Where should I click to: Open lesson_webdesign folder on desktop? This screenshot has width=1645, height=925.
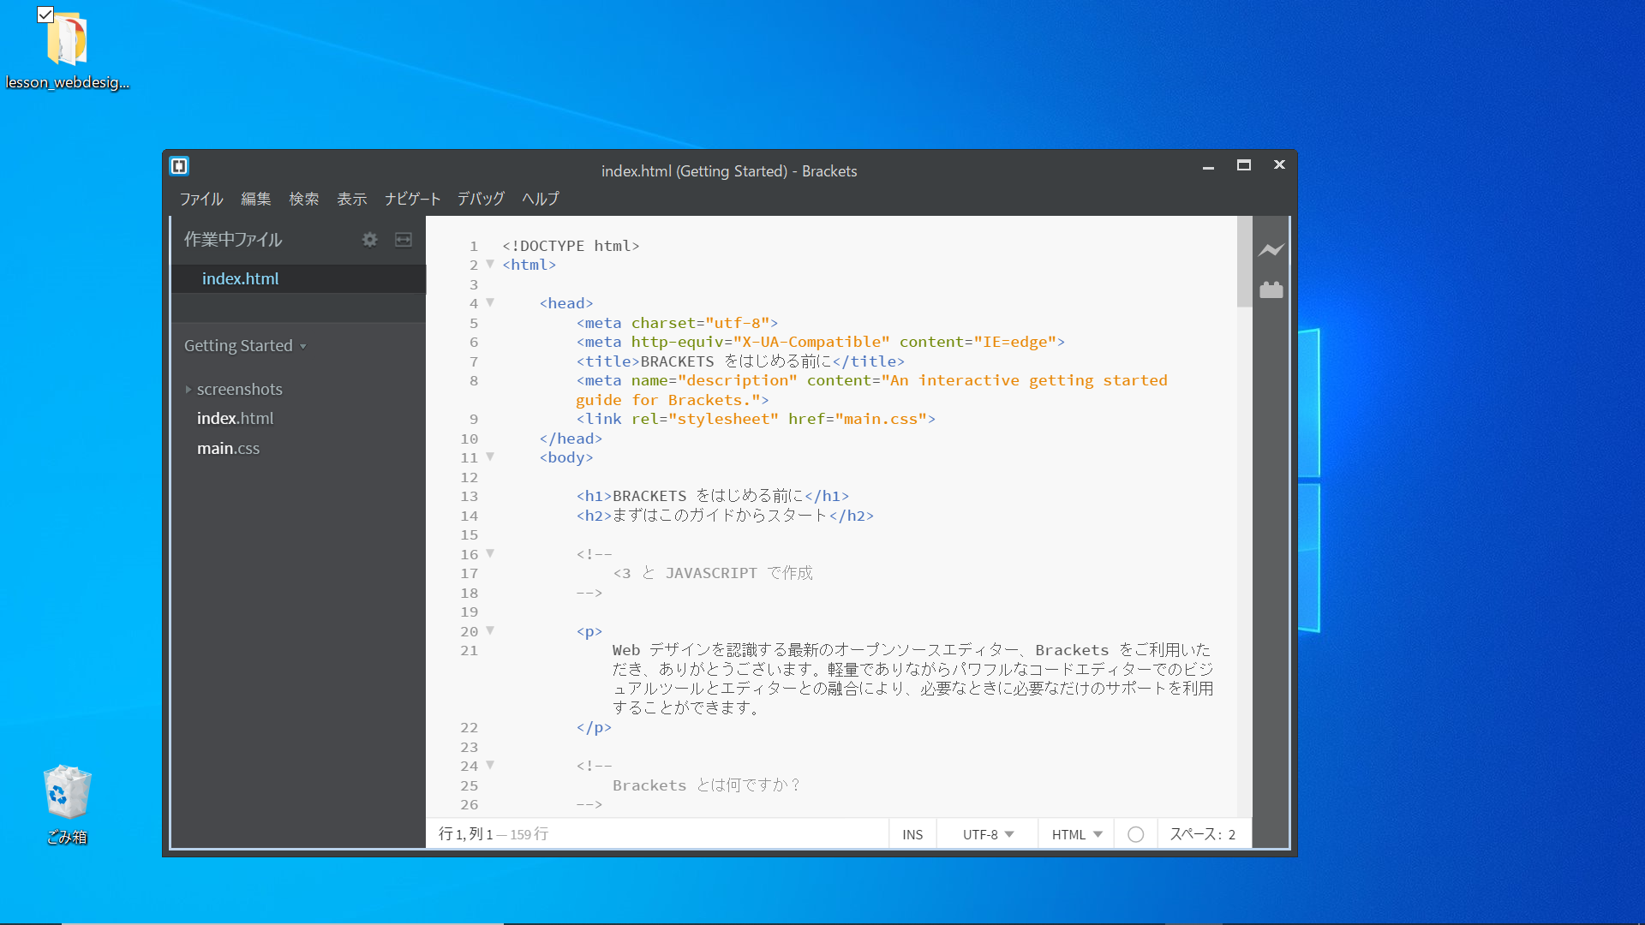67,50
